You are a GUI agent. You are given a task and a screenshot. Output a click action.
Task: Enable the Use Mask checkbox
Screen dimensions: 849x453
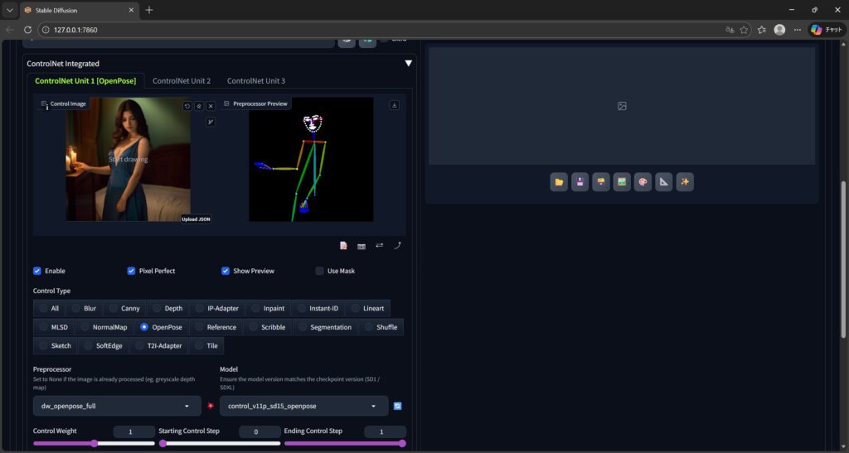tap(320, 271)
